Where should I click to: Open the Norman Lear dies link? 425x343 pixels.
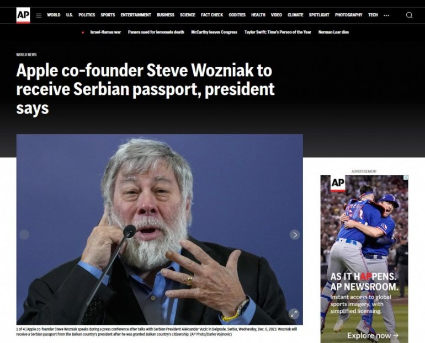pos(334,32)
